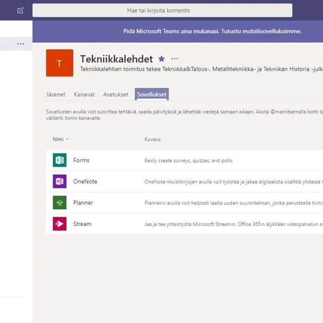
Task: Click the Planner app icon
Action: point(59,203)
